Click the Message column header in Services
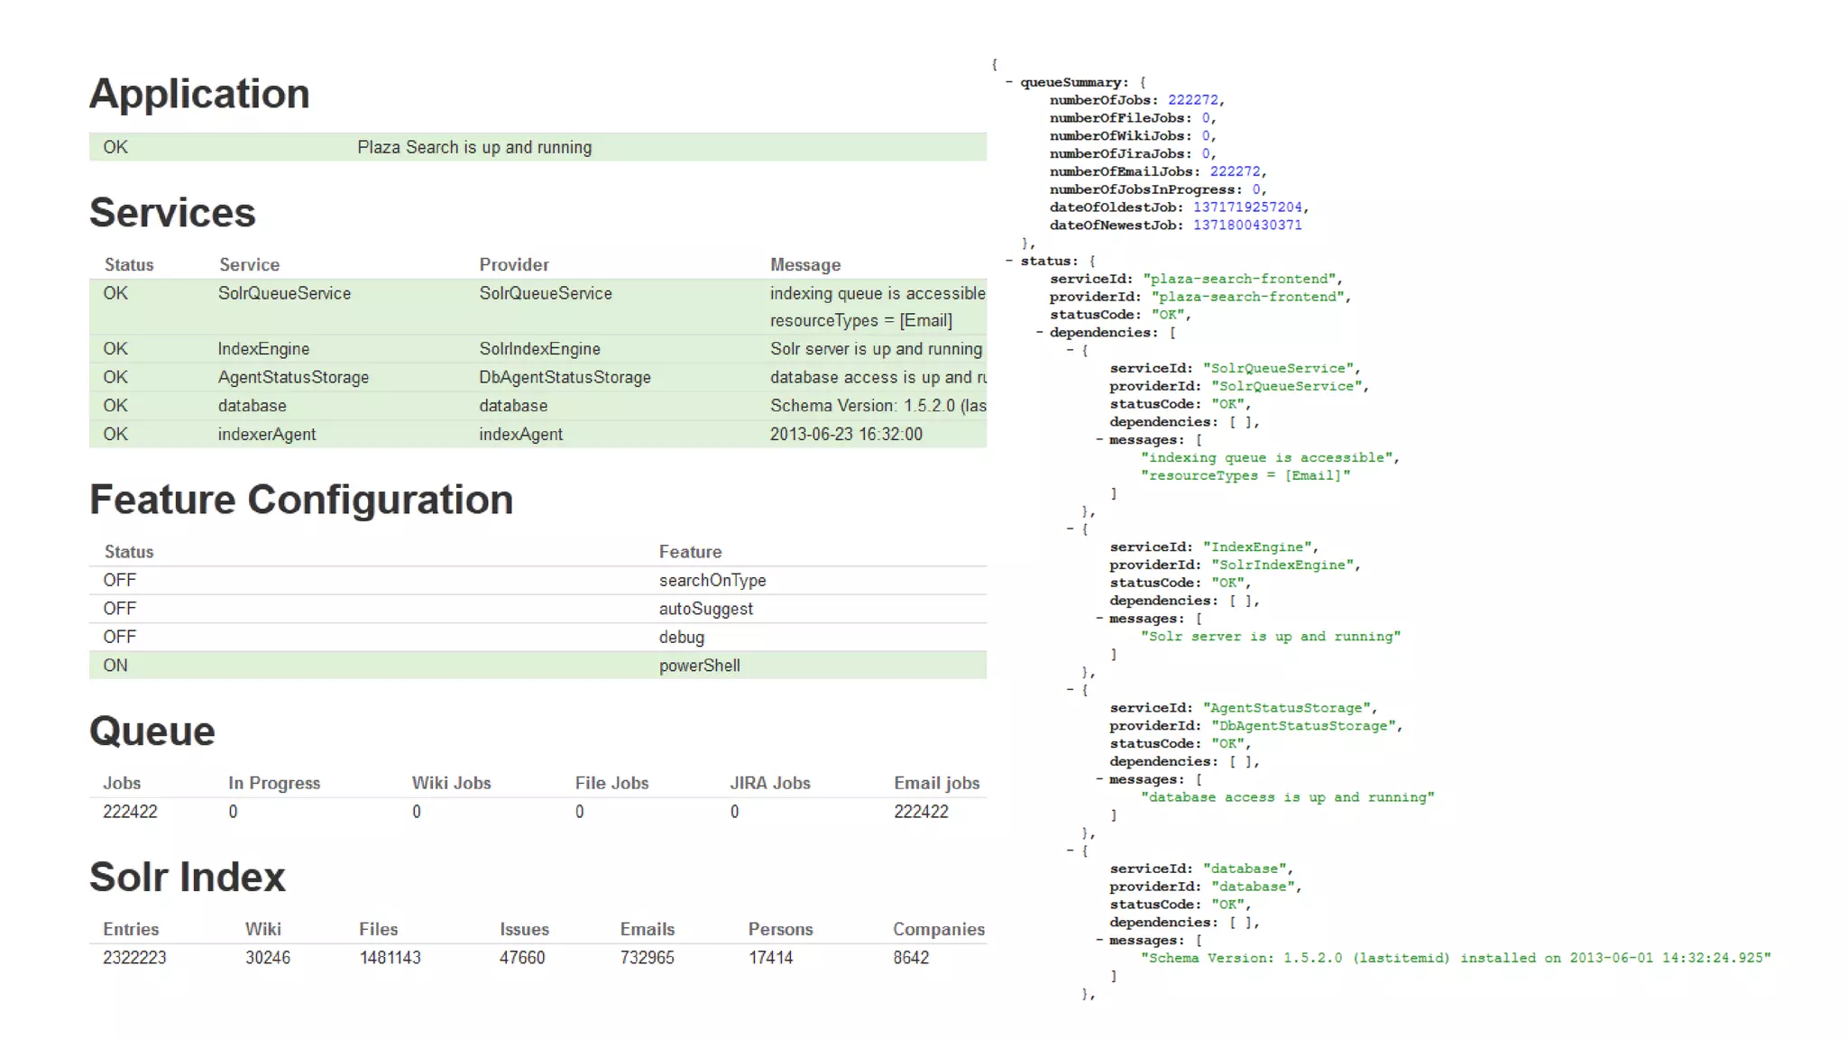 coord(804,265)
